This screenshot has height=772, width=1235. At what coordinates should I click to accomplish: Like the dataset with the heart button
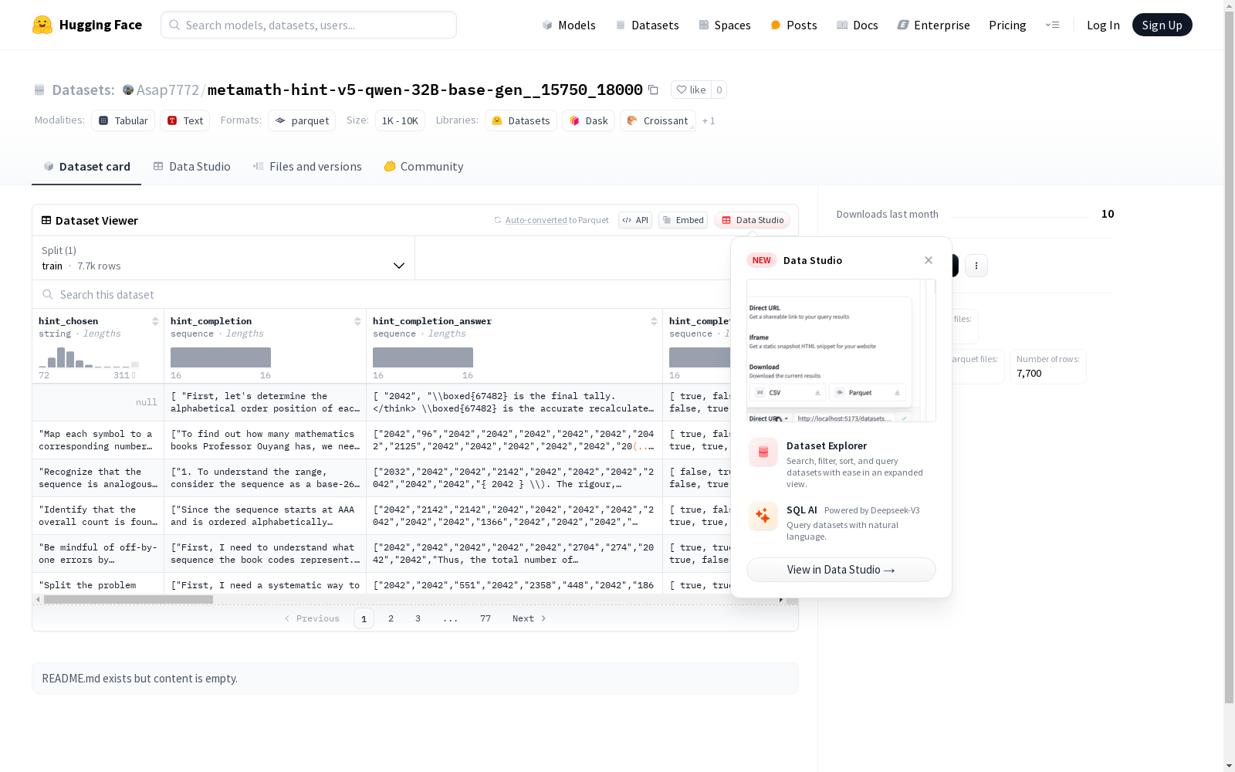pyautogui.click(x=691, y=90)
